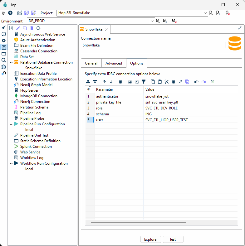
Task: Refresh the metadata tree
Action: click(x=38, y=28)
